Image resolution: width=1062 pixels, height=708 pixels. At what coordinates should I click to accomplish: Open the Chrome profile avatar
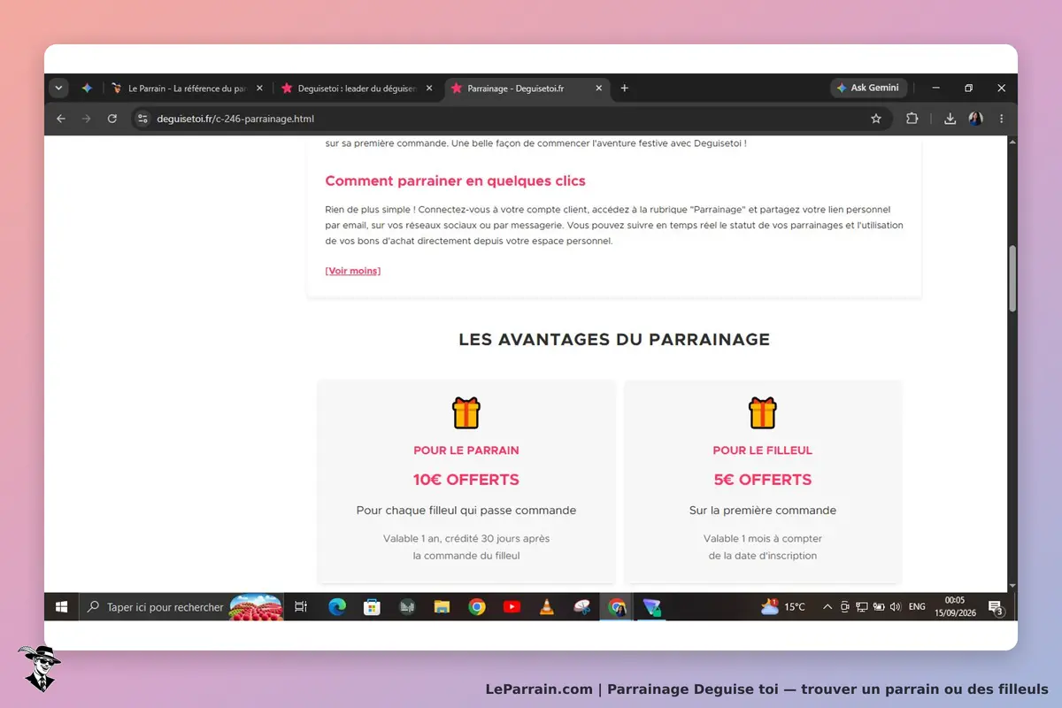pos(975,119)
